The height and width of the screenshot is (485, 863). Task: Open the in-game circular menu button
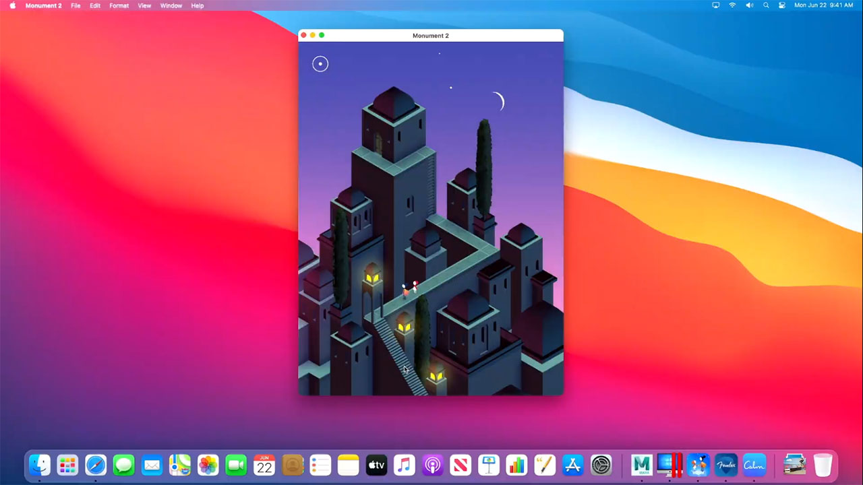[x=320, y=63]
